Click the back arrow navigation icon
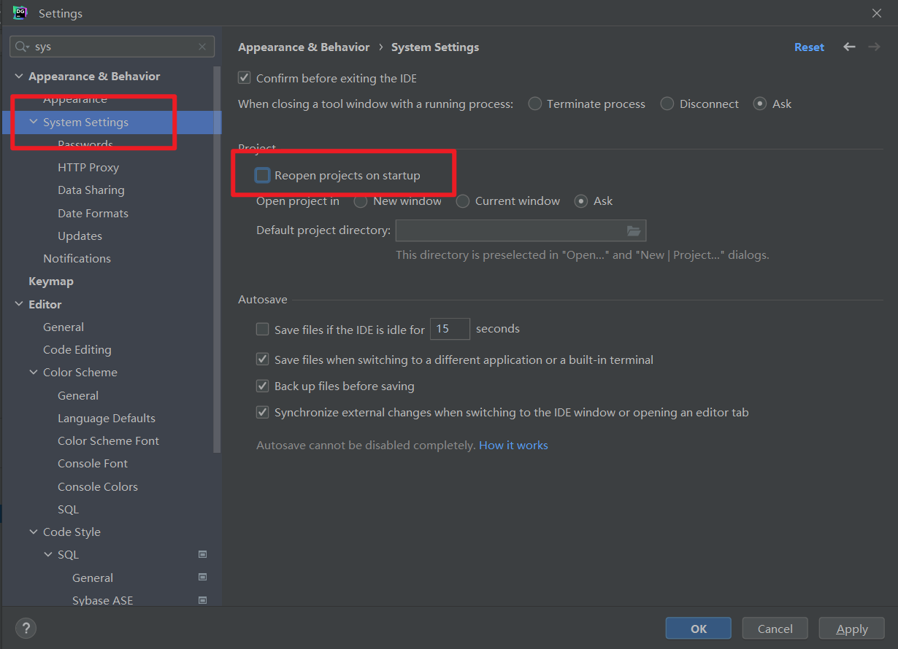 pos(849,47)
